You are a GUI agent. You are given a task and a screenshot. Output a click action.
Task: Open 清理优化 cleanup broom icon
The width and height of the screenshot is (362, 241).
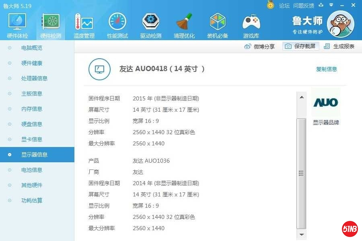click(x=184, y=25)
